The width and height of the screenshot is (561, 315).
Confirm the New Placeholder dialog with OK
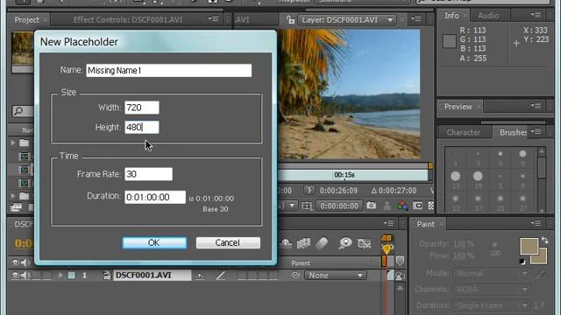154,243
